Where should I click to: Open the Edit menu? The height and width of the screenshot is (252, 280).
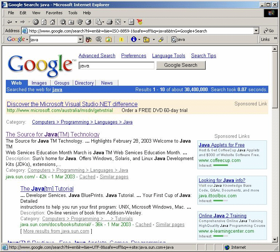coord(23,13)
